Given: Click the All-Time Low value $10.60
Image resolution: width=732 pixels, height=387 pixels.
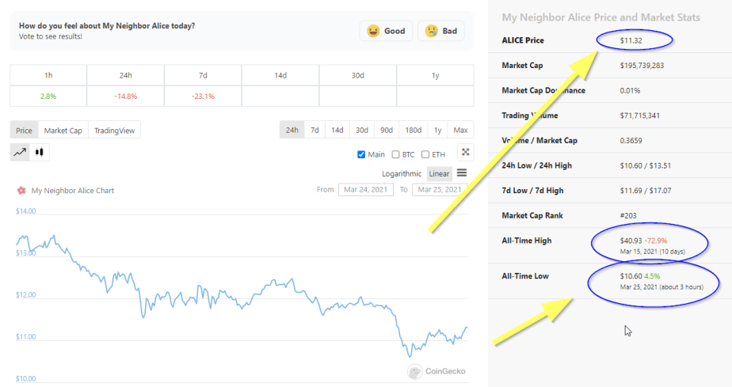Looking at the screenshot, I should (x=631, y=276).
